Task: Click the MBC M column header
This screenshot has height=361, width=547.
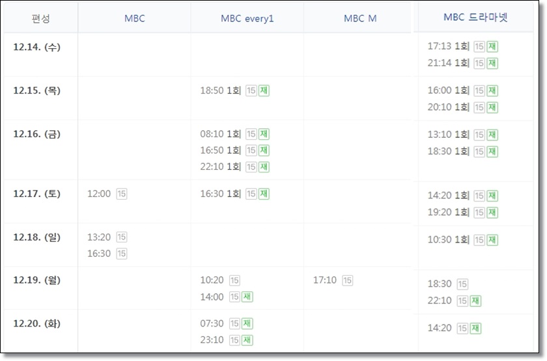Action: pos(360,18)
